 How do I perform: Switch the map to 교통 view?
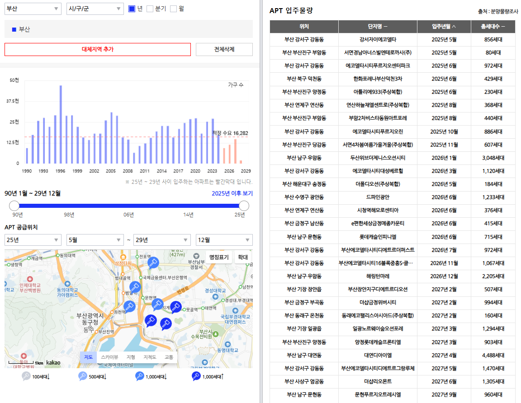click(169, 357)
